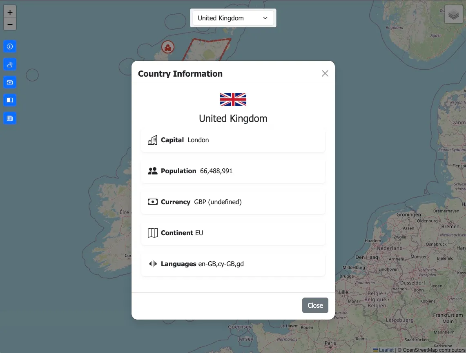Open the currency exchange tool
Image resolution: width=466 pixels, height=353 pixels.
coord(10,82)
